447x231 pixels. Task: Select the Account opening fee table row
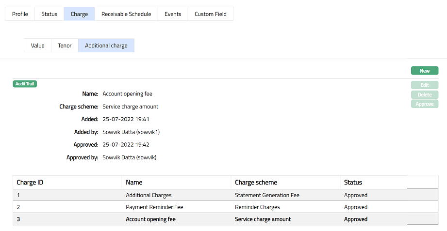tap(150, 219)
